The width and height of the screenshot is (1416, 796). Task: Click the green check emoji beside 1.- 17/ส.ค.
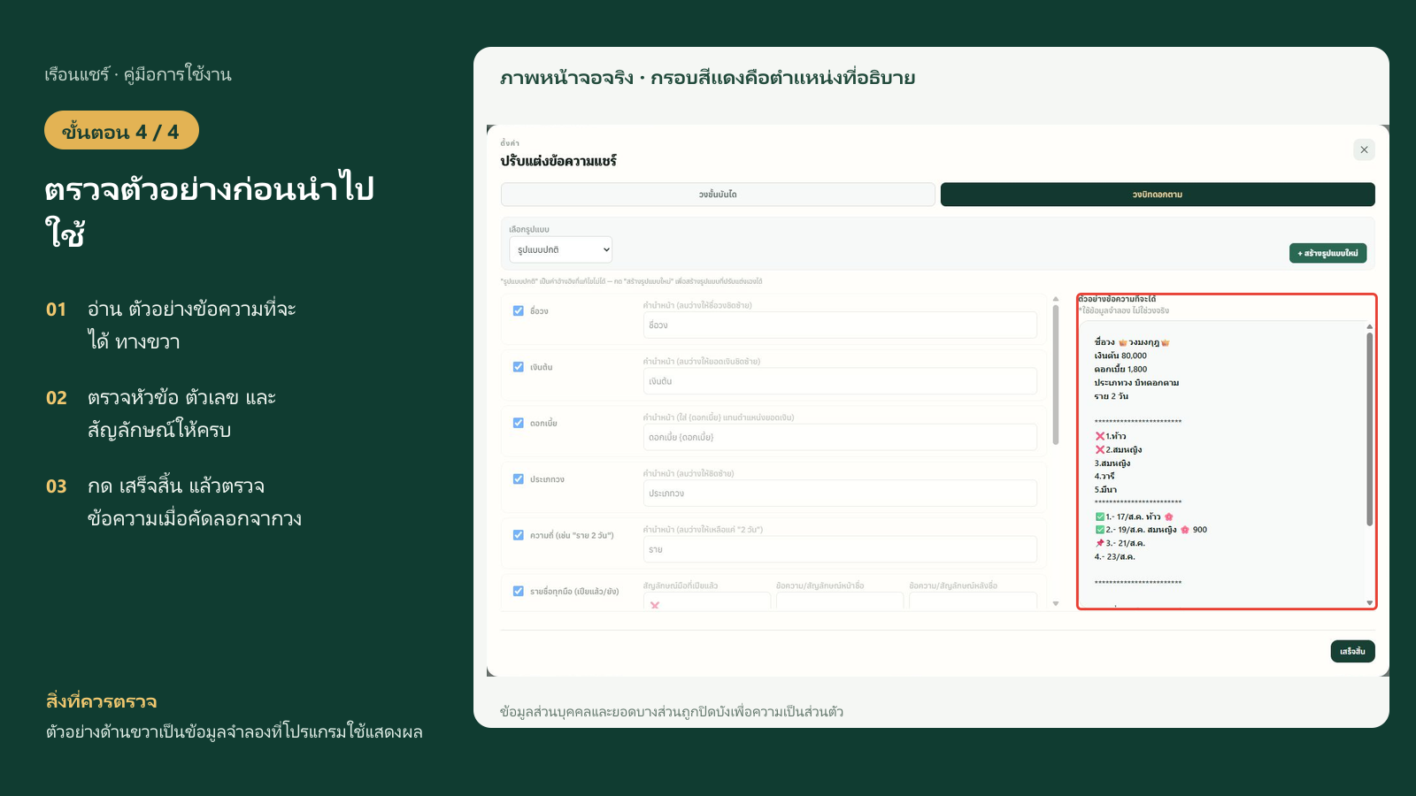(1100, 517)
